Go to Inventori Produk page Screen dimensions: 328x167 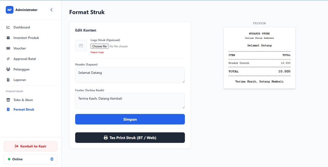(x=26, y=38)
